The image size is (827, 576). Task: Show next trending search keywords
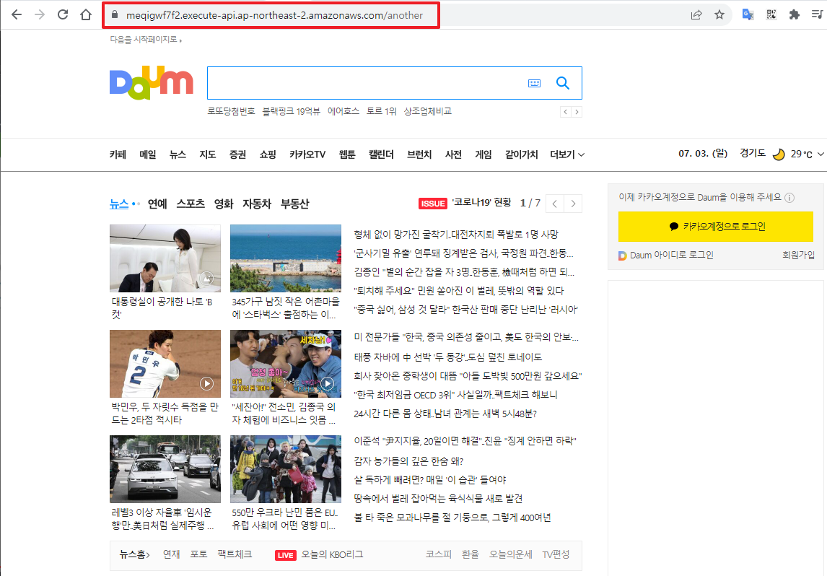(577, 112)
